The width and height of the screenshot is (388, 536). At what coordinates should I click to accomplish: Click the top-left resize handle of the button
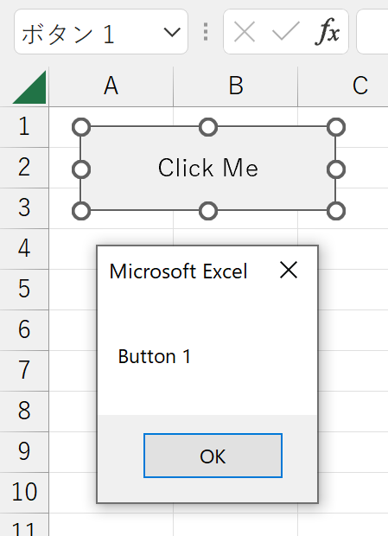(x=81, y=127)
